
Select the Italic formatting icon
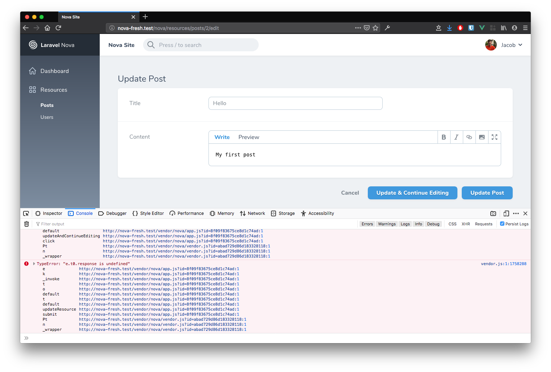[x=456, y=137]
